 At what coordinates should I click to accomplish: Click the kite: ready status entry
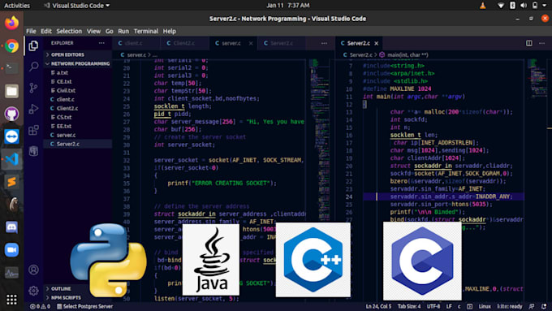coord(510,306)
